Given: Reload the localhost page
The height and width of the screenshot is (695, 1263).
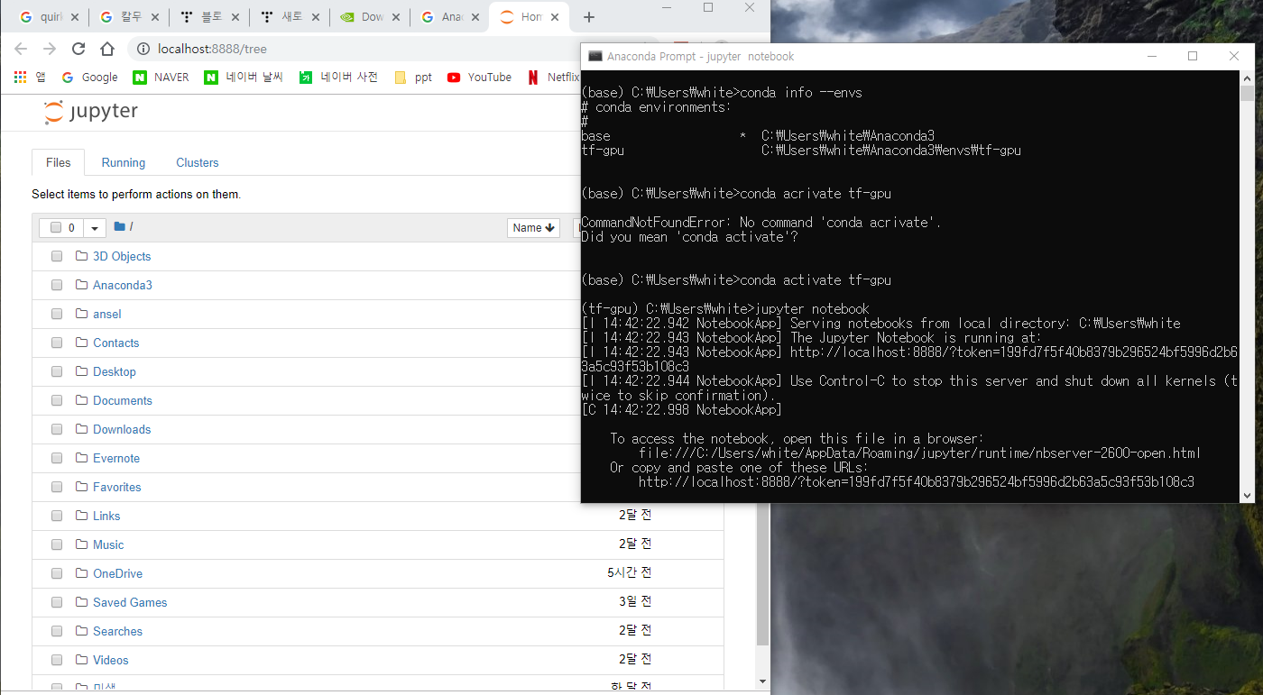Looking at the screenshot, I should pyautogui.click(x=78, y=49).
